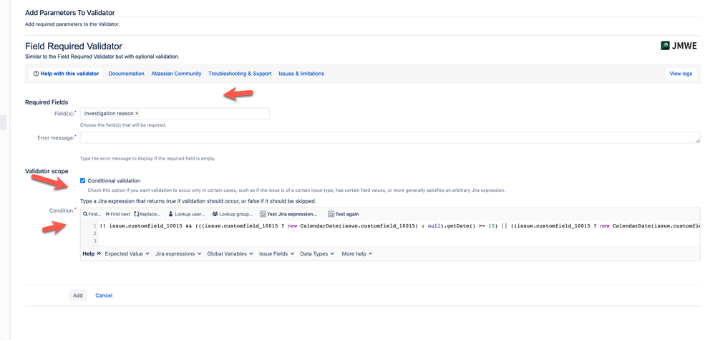Viewport: 715px width, 340px height.
Task: Toggle Conditional validation checkbox
Action: click(x=82, y=180)
